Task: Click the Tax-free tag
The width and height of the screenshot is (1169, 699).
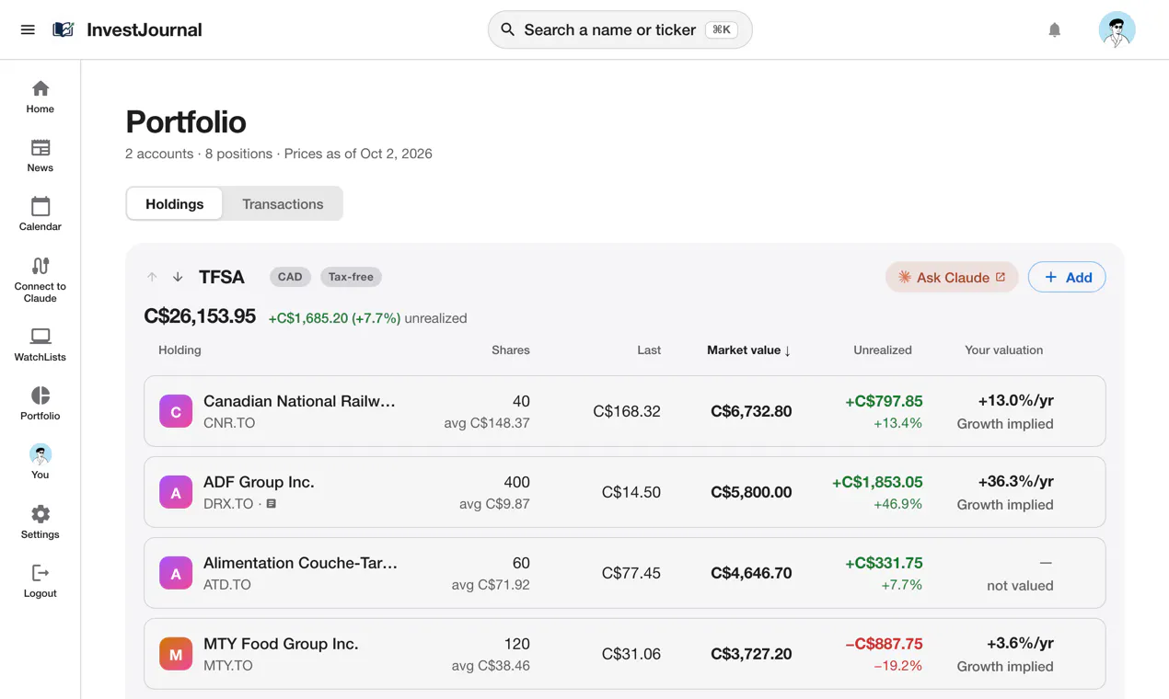Action: (351, 277)
